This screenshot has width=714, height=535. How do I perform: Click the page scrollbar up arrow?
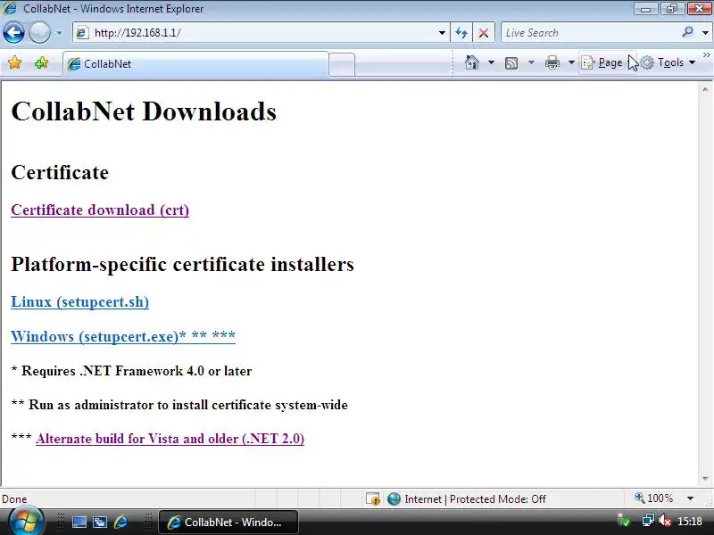[705, 90]
